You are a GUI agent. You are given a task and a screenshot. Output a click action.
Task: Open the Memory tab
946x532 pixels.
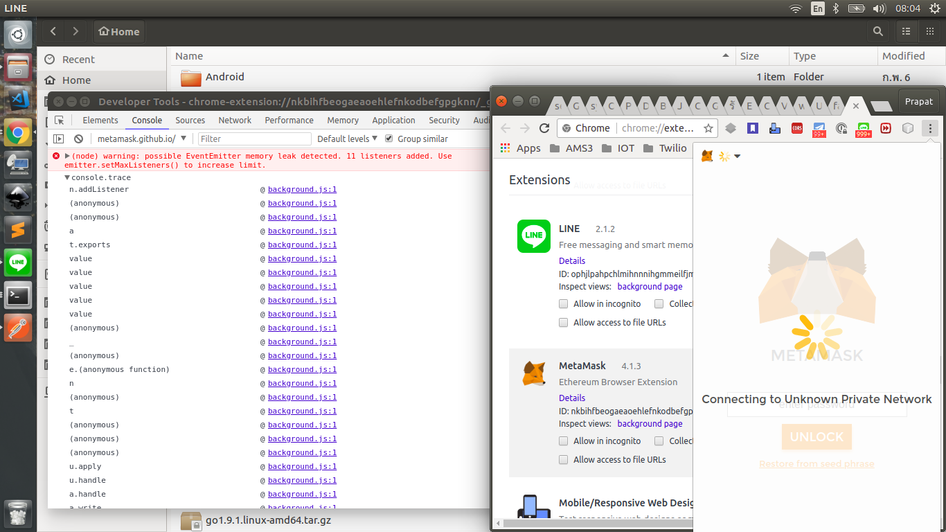(343, 120)
